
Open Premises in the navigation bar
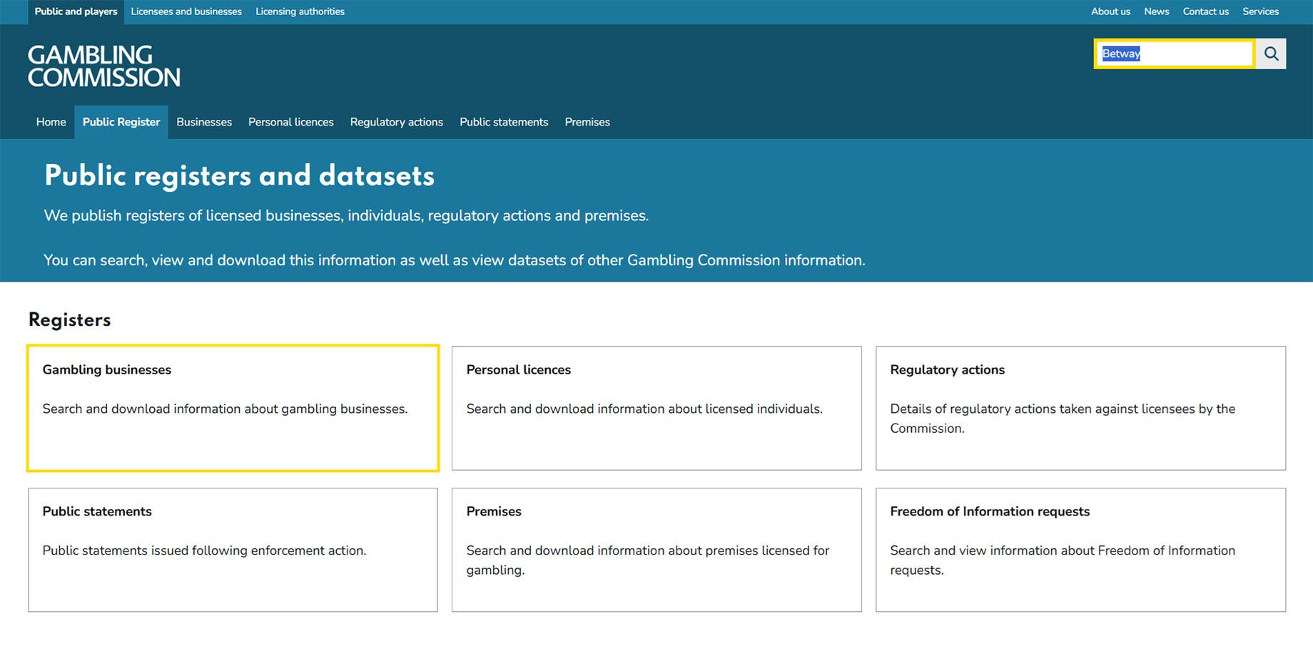(587, 122)
